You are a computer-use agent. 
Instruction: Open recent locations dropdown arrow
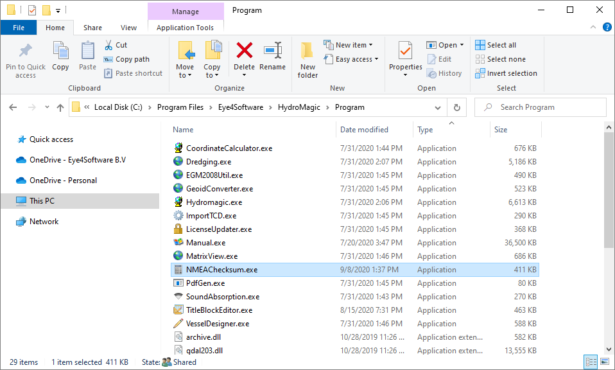(x=47, y=107)
